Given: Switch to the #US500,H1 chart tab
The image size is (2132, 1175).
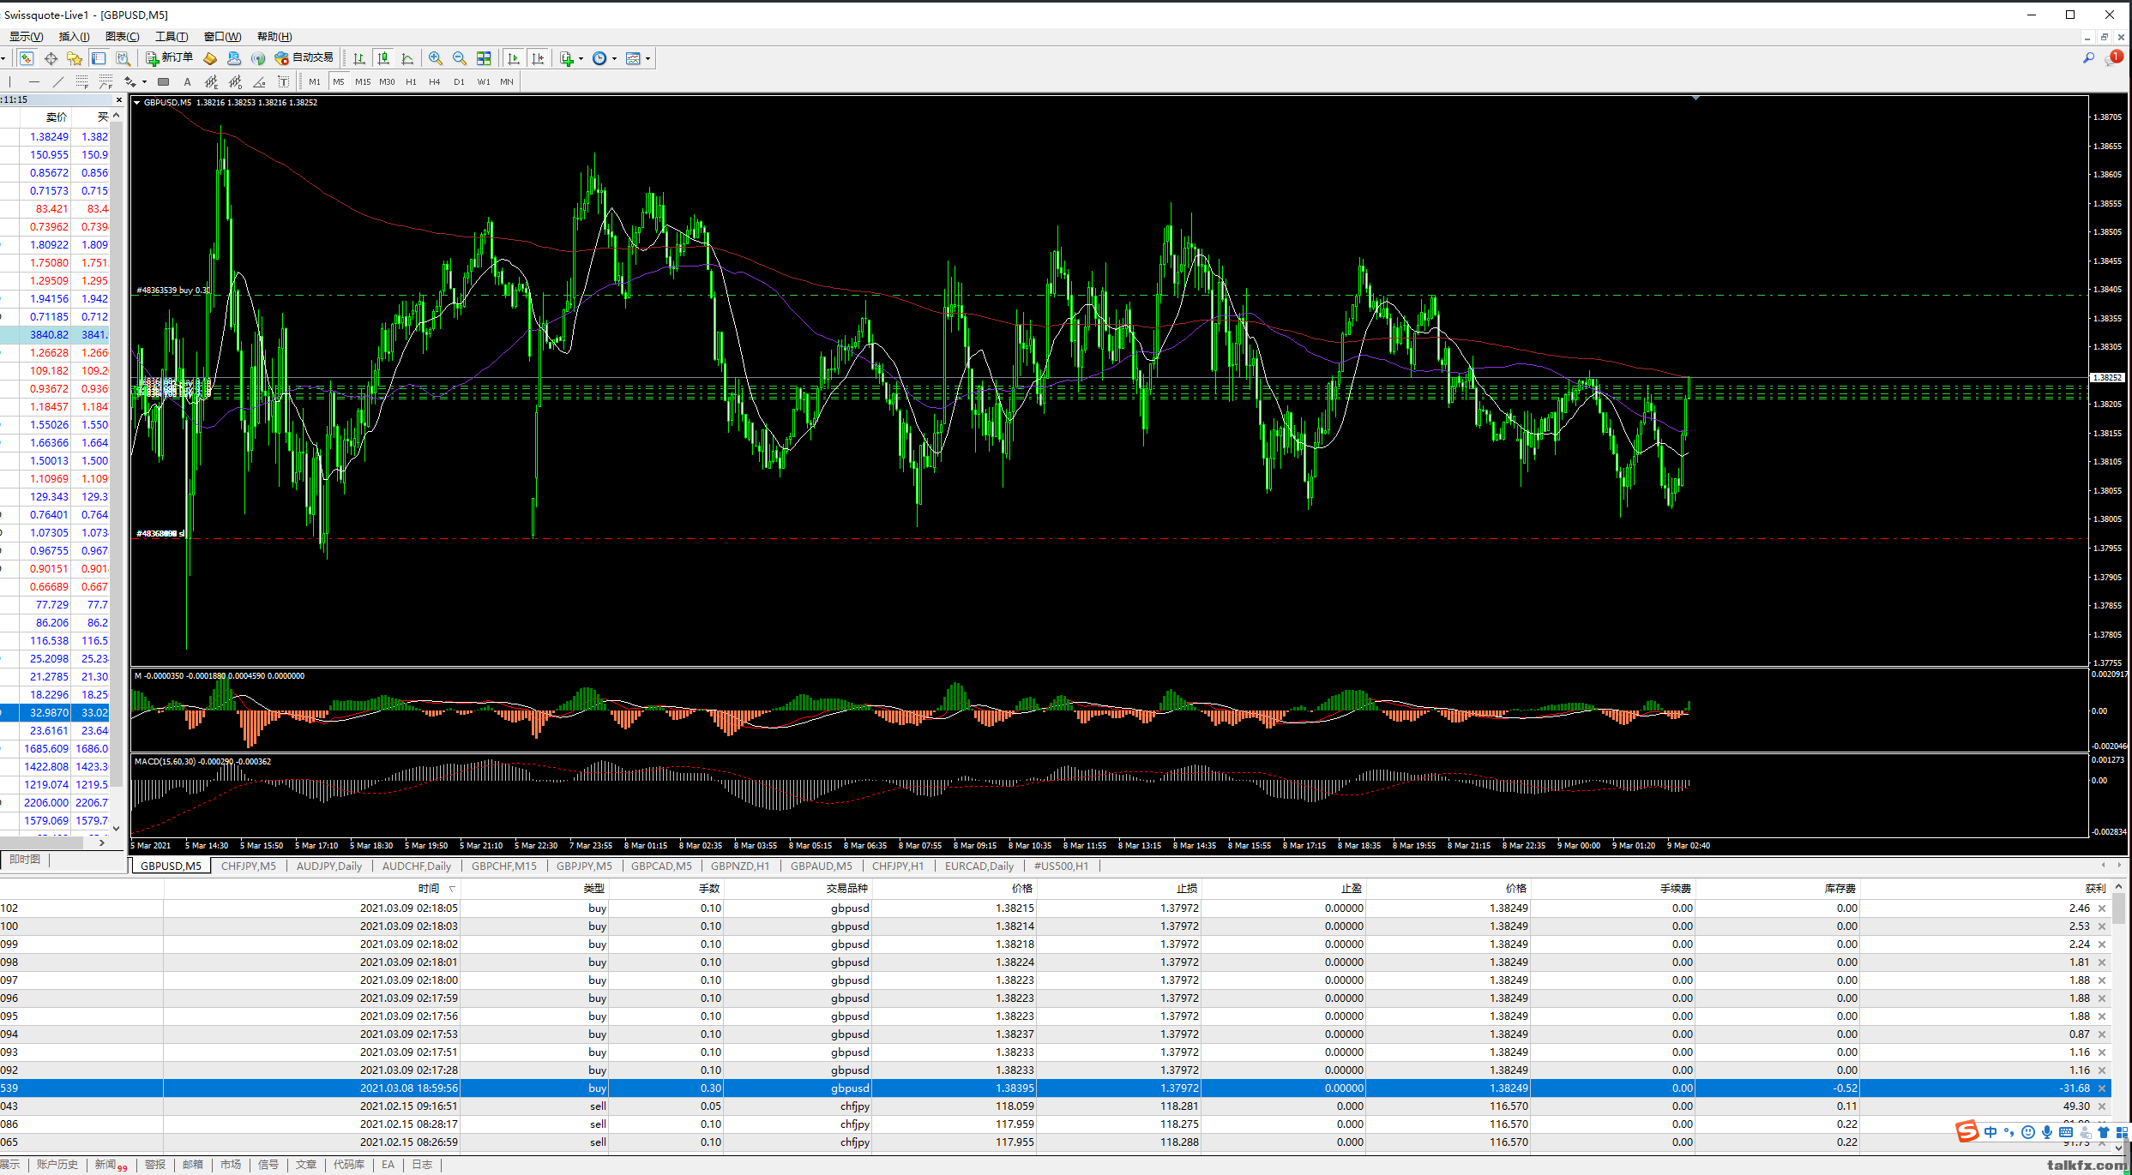Looking at the screenshot, I should [x=1061, y=866].
